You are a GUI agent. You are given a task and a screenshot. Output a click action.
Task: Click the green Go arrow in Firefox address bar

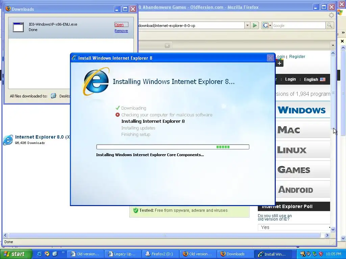[x=255, y=25]
